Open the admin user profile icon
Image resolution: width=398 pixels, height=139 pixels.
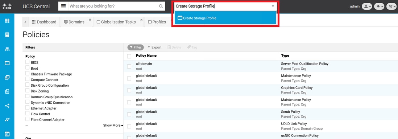click(x=367, y=6)
